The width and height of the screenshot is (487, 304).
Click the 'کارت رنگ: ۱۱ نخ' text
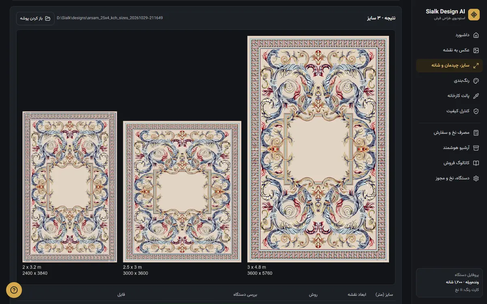pyautogui.click(x=466, y=290)
